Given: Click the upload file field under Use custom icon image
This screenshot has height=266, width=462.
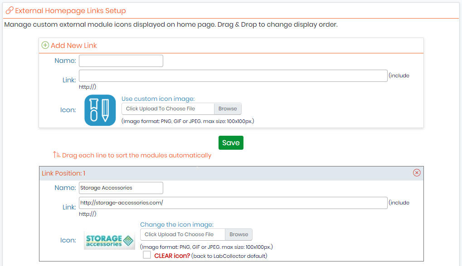Looking at the screenshot, I should (168, 109).
